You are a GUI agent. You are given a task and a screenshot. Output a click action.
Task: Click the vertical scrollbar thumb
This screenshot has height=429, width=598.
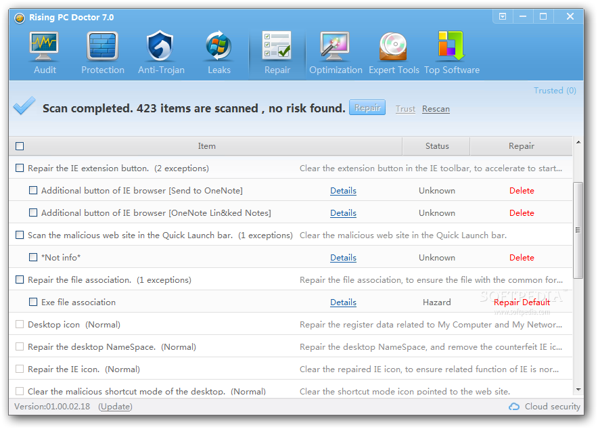pyautogui.click(x=578, y=230)
